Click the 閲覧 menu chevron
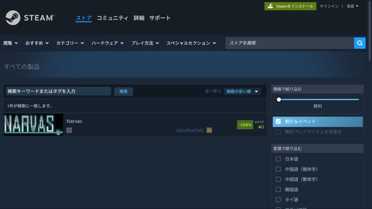 [17, 43]
